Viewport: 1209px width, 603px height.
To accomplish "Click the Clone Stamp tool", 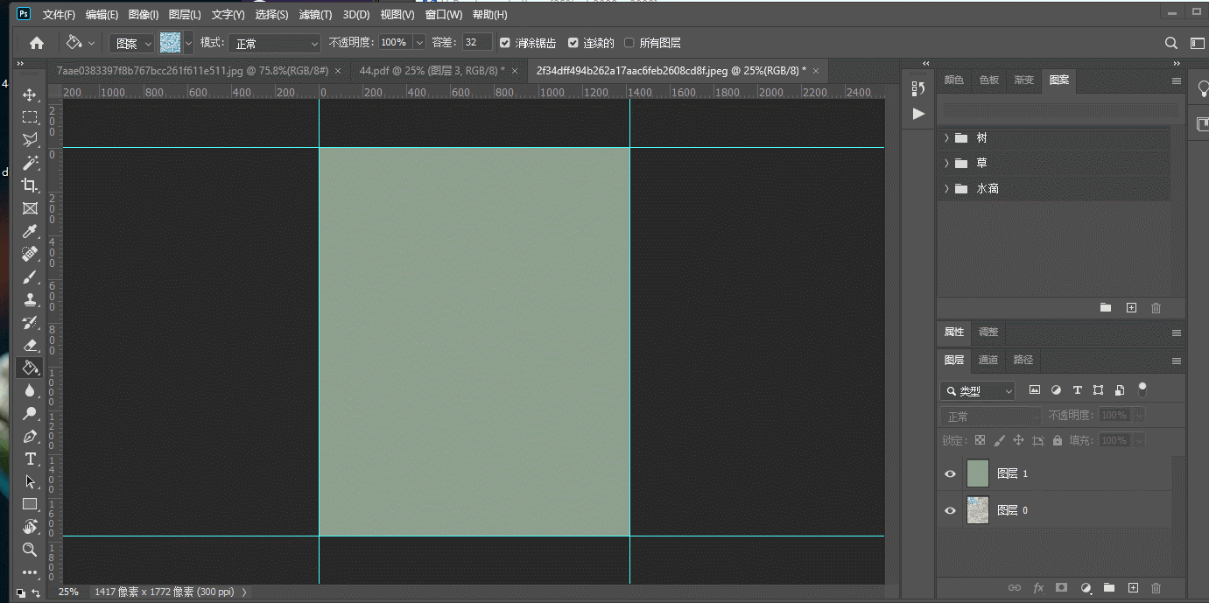I will click(x=30, y=299).
